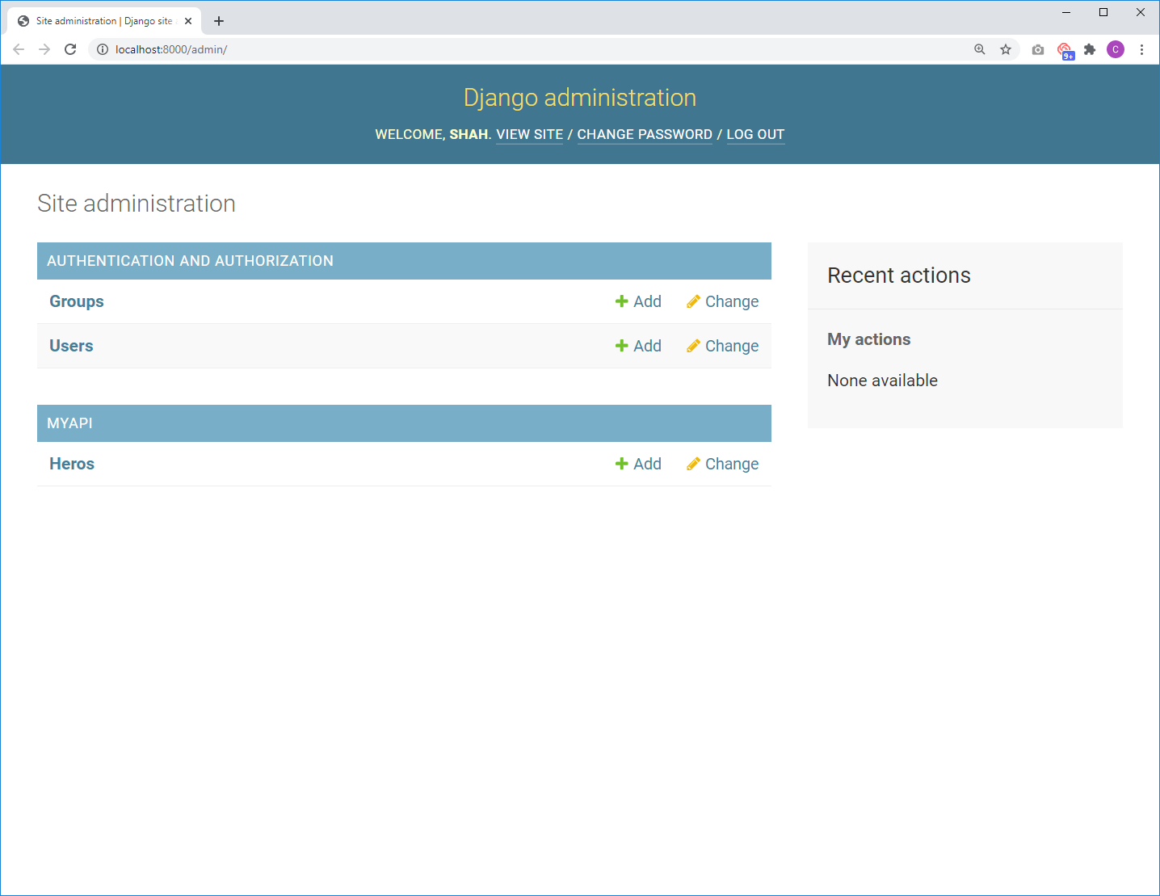
Task: Open the Heros model link
Action: (x=72, y=464)
